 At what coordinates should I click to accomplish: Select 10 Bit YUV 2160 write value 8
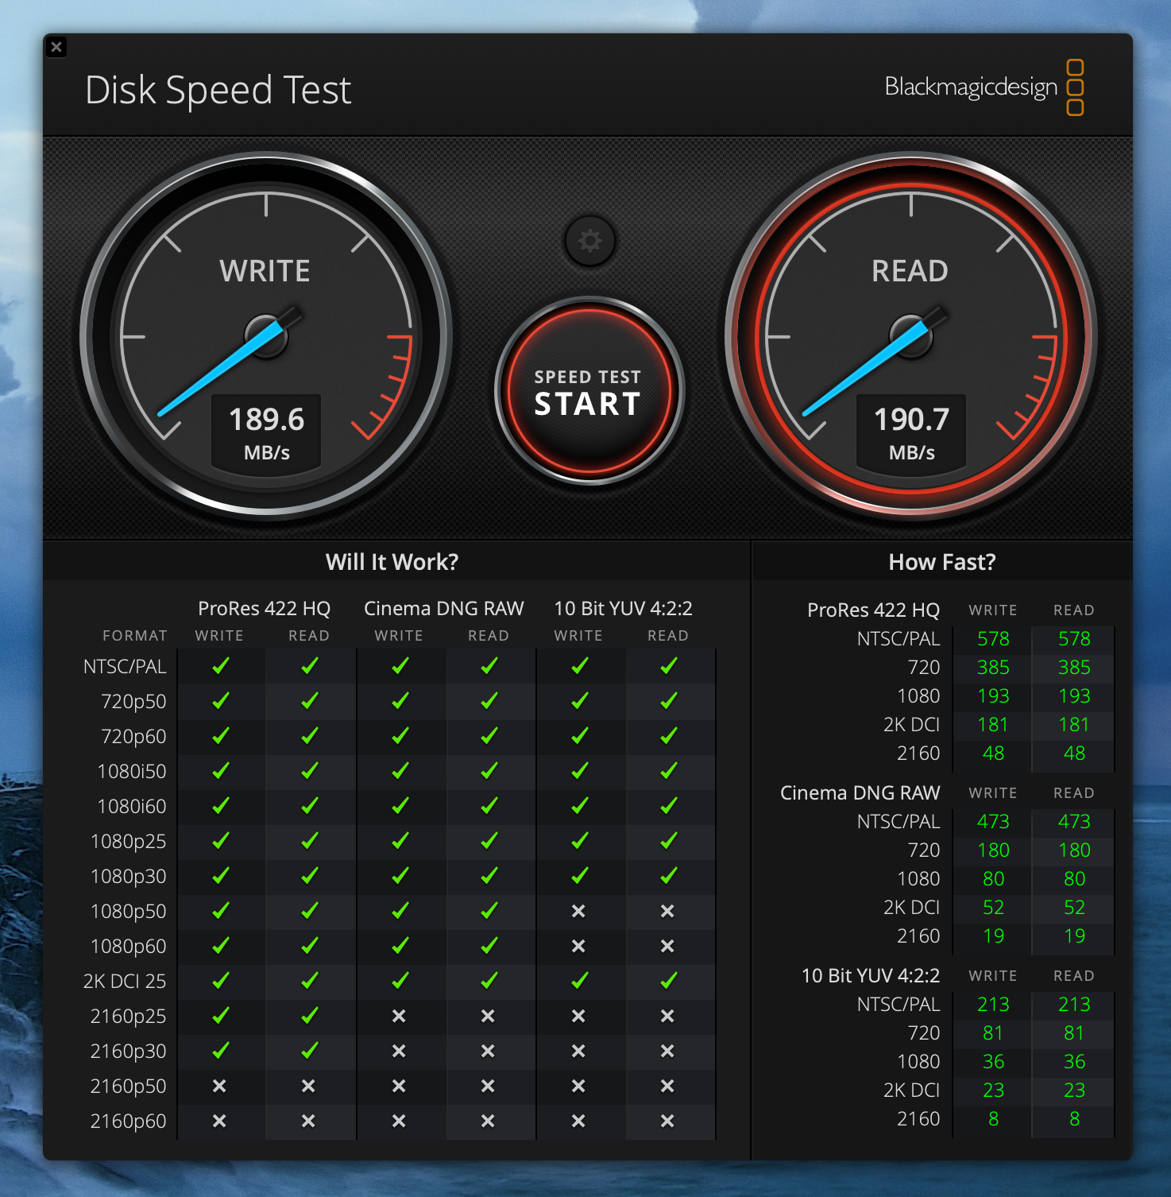(x=993, y=1118)
